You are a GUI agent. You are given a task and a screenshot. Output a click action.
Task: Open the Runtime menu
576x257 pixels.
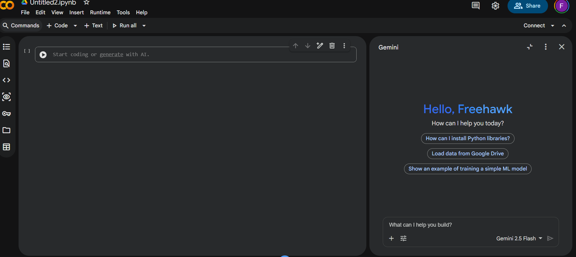coord(100,12)
